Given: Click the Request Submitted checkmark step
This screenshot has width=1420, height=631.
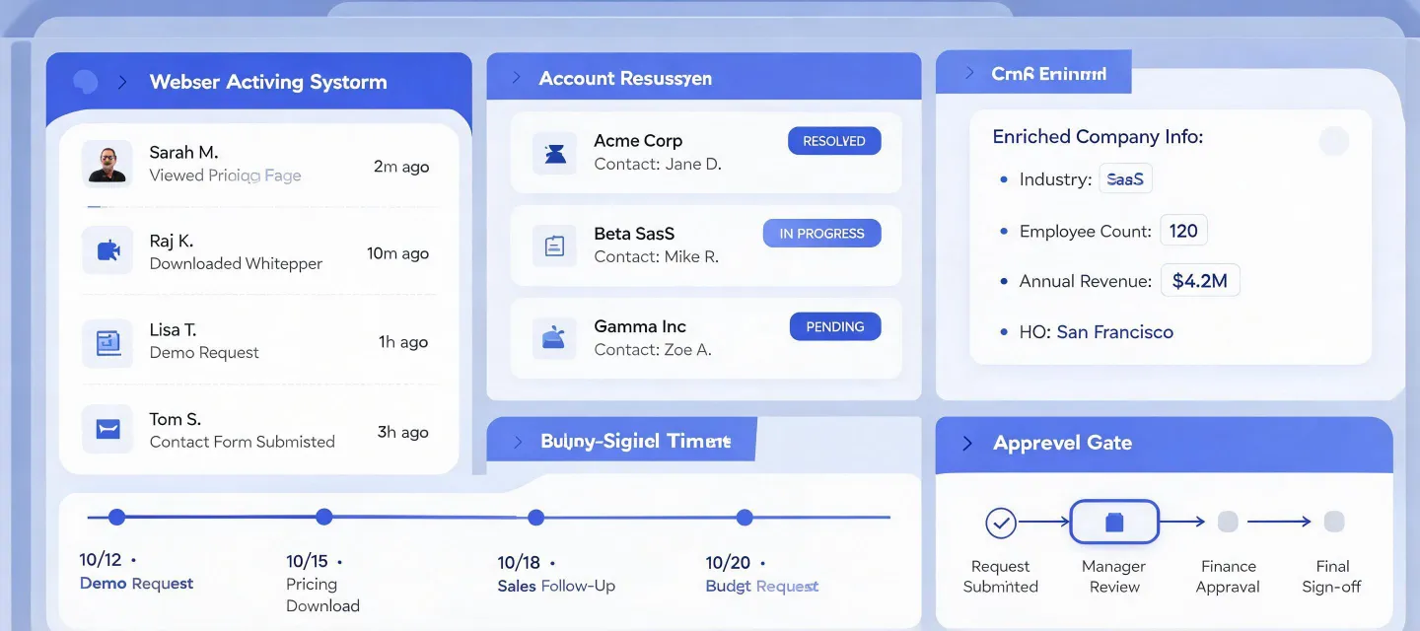Looking at the screenshot, I should point(1001,523).
